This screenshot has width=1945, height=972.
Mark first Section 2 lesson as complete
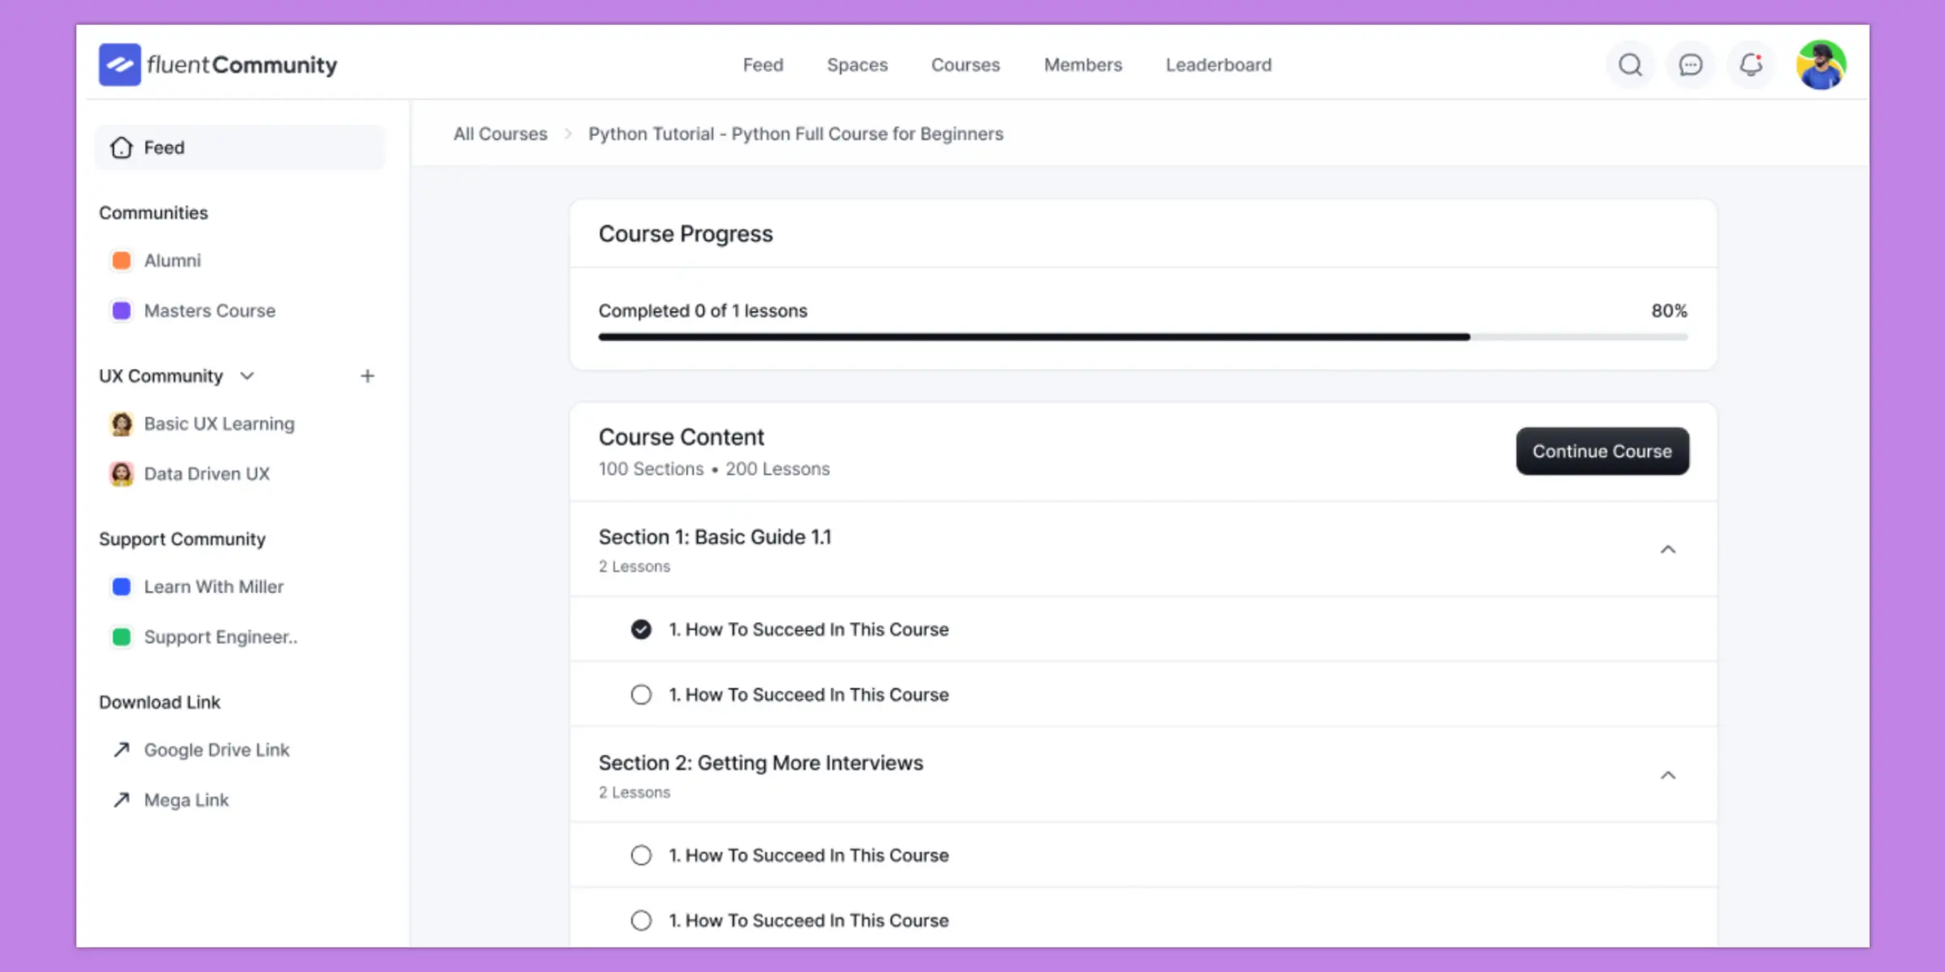pos(641,855)
